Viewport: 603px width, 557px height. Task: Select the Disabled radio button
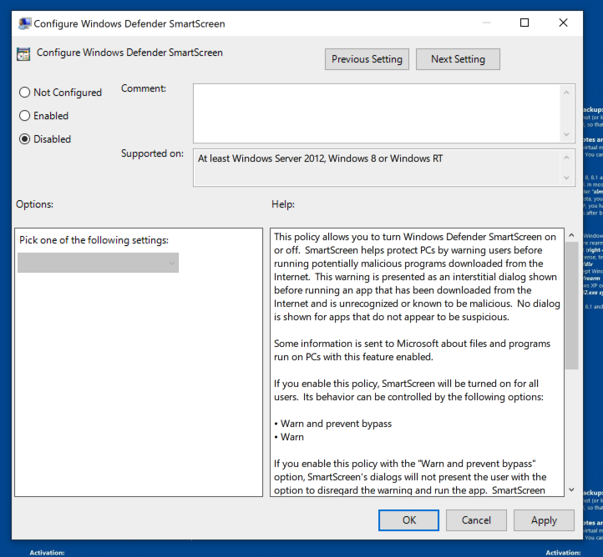click(24, 139)
